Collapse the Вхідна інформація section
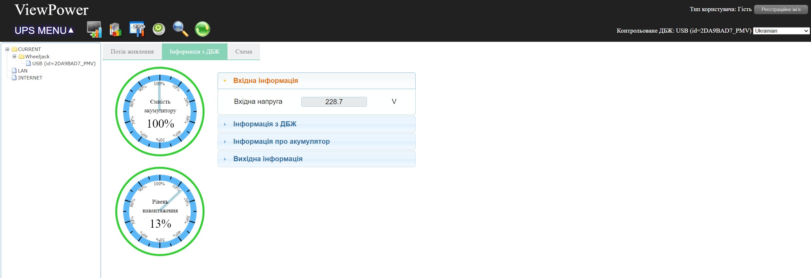The width and height of the screenshot is (811, 278). (x=265, y=81)
